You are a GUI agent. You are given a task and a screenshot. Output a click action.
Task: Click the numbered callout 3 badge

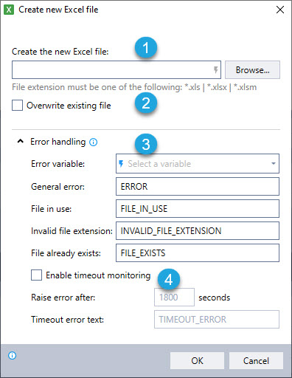pyautogui.click(x=146, y=144)
